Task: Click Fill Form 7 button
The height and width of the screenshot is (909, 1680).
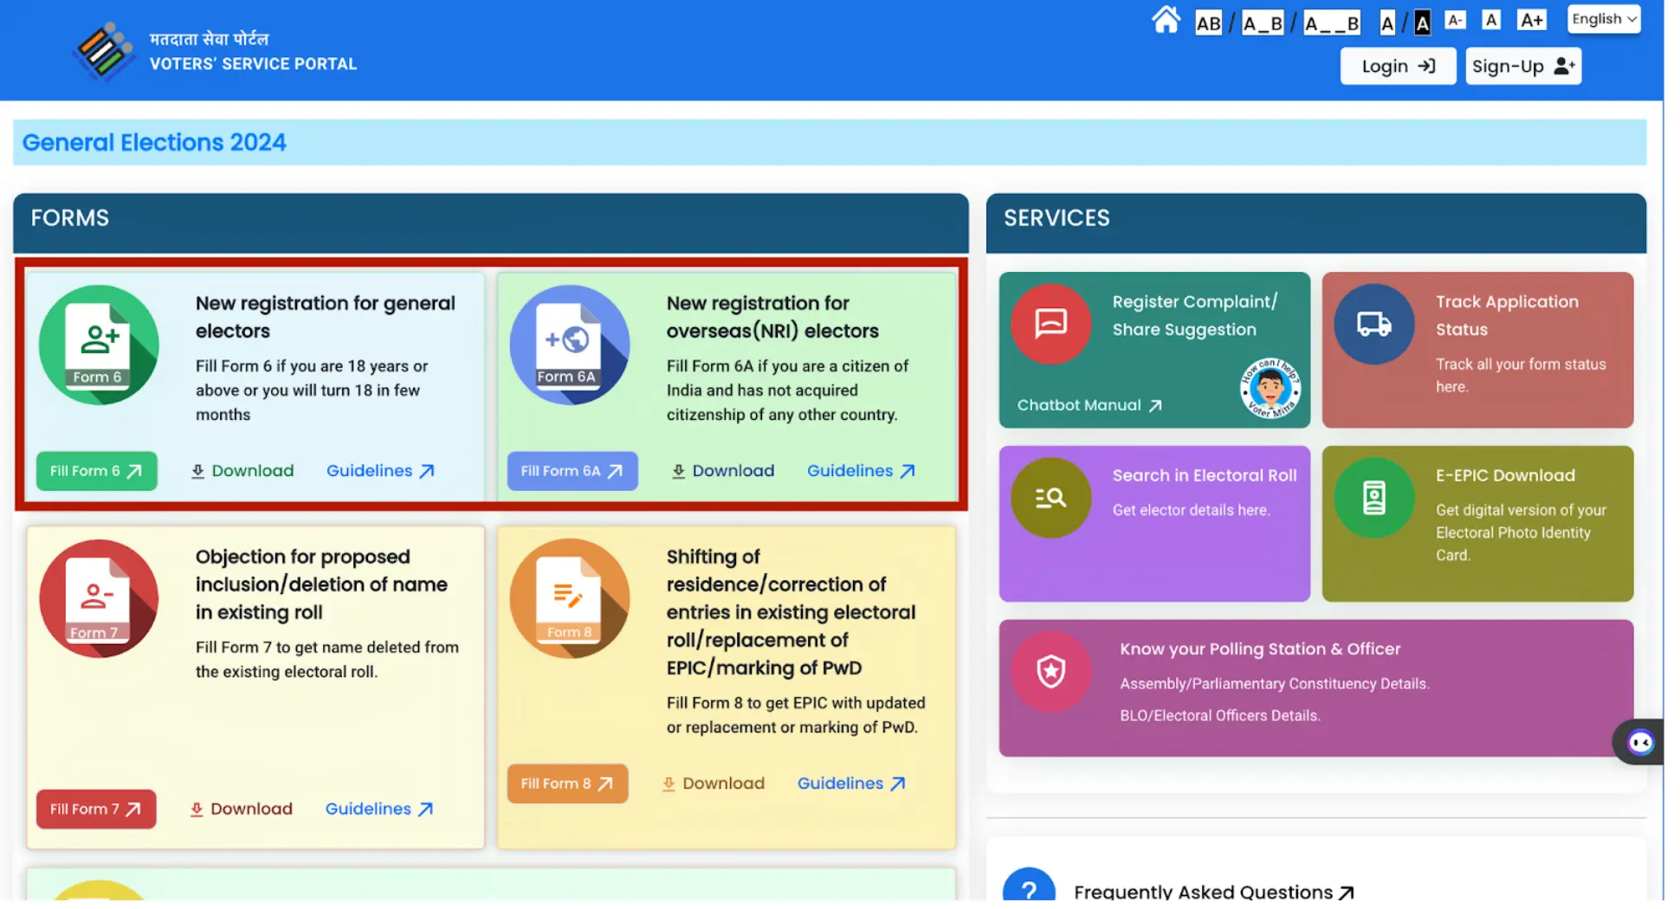Action: (96, 809)
